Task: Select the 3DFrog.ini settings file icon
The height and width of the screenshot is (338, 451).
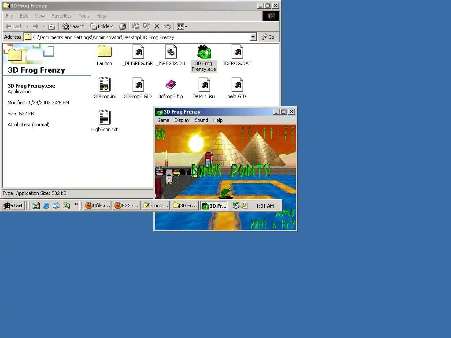Action: click(104, 84)
